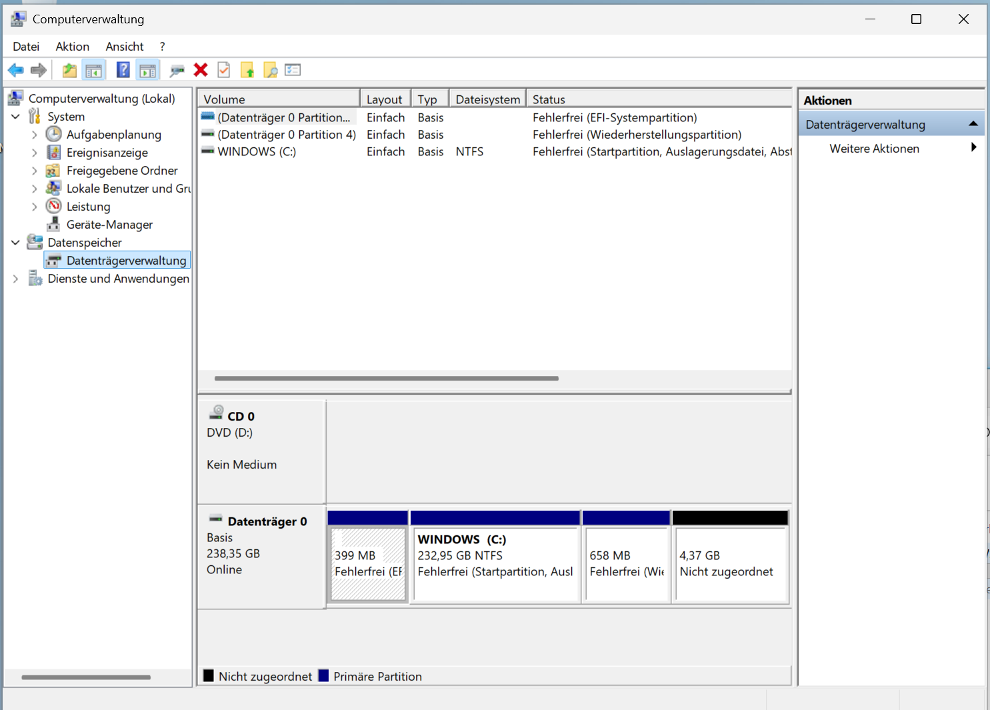Click the folder up-one-level toolbar icon

point(69,70)
